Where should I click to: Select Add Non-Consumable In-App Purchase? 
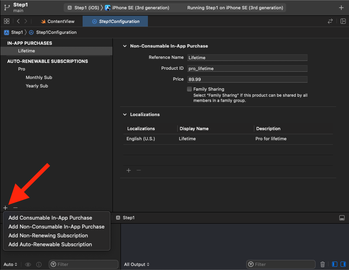point(56,227)
